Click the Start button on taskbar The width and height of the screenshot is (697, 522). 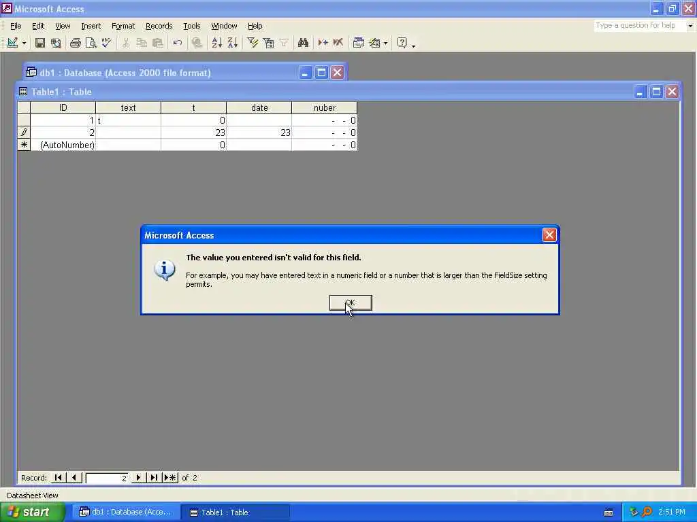[x=32, y=512]
